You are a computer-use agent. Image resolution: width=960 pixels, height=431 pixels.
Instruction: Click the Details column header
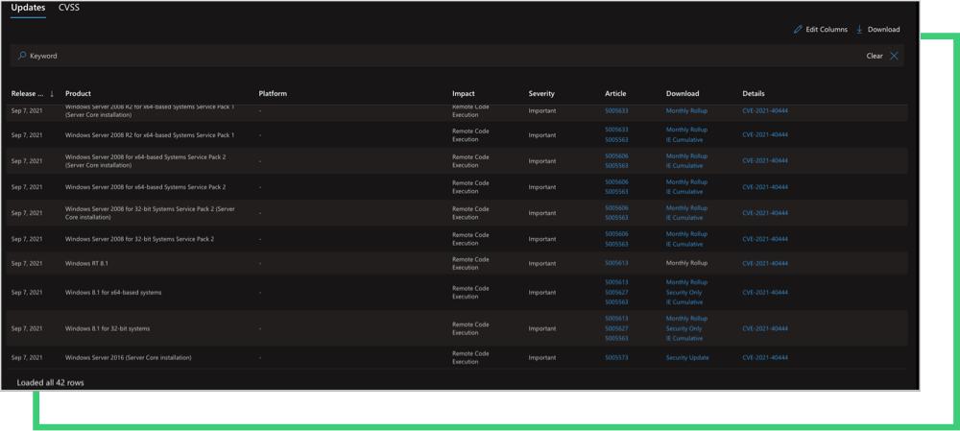754,94
